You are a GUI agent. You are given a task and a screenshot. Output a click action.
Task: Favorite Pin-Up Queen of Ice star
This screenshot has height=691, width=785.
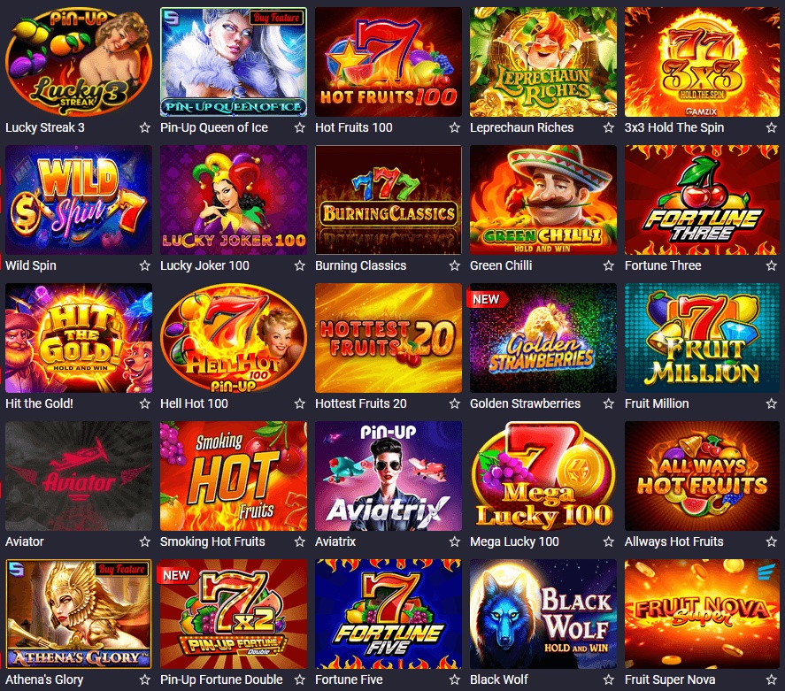tap(299, 127)
